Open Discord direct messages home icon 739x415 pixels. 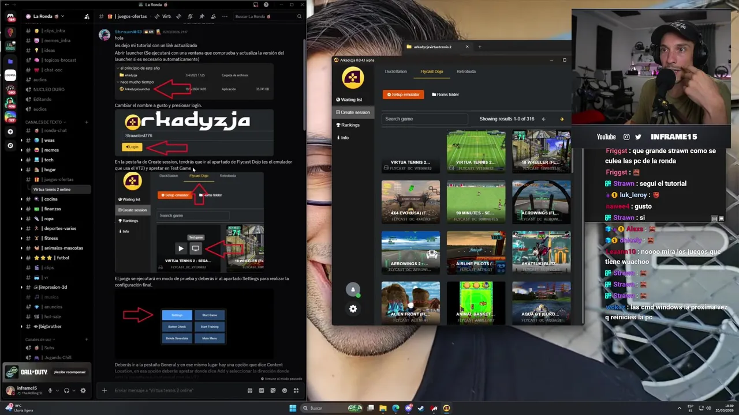(10, 17)
